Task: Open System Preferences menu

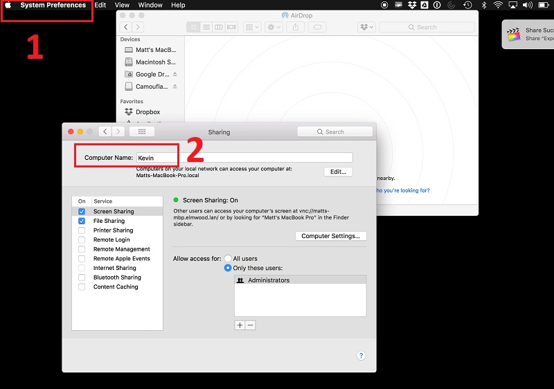Action: point(53,5)
